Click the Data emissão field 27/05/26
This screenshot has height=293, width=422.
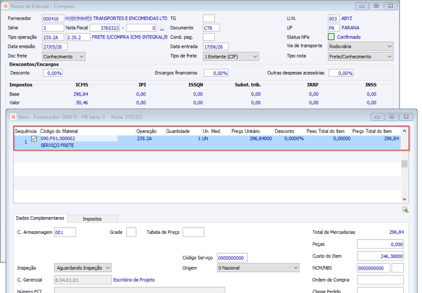click(x=55, y=46)
